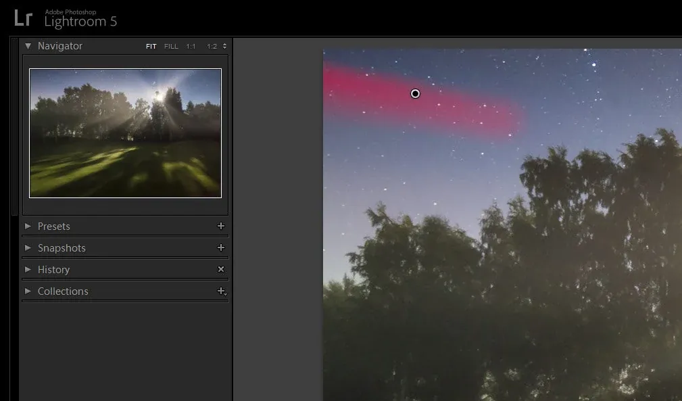Expand the Presets panel
Viewport: 682px width, 401px height.
tap(28, 227)
